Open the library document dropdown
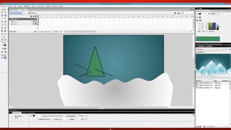 [x=210, y=49]
